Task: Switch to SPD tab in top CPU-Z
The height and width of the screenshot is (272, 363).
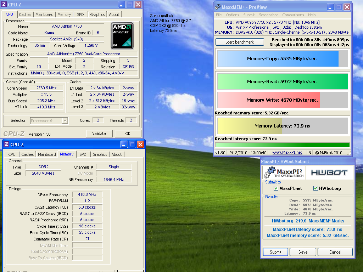Action: pos(80,15)
